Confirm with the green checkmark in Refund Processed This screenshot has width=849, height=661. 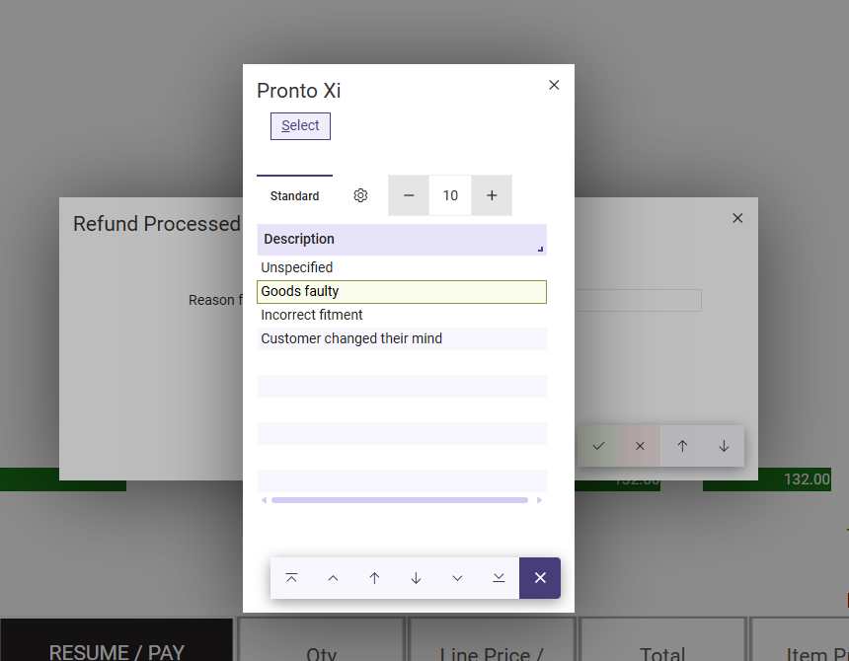[598, 446]
